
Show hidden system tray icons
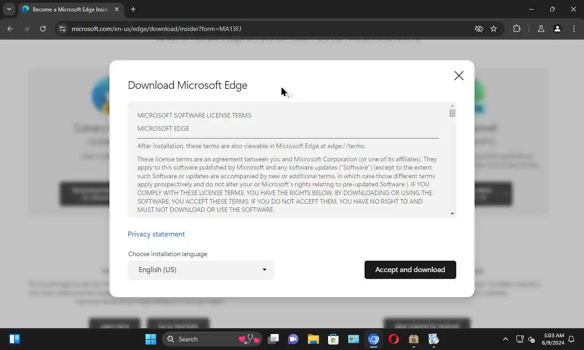505,339
